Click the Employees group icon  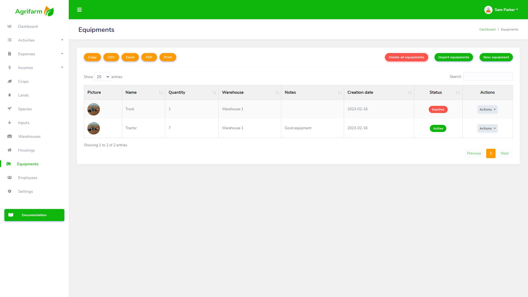[10, 178]
